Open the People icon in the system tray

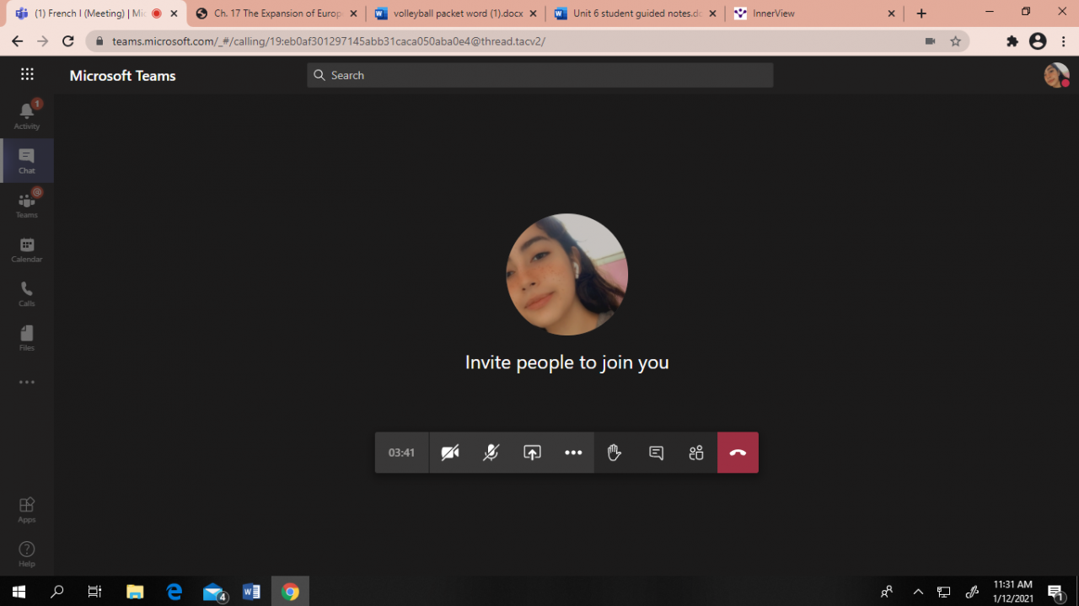click(x=887, y=592)
